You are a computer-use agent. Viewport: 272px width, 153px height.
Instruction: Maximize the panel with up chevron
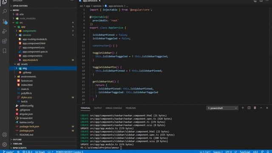(261, 108)
